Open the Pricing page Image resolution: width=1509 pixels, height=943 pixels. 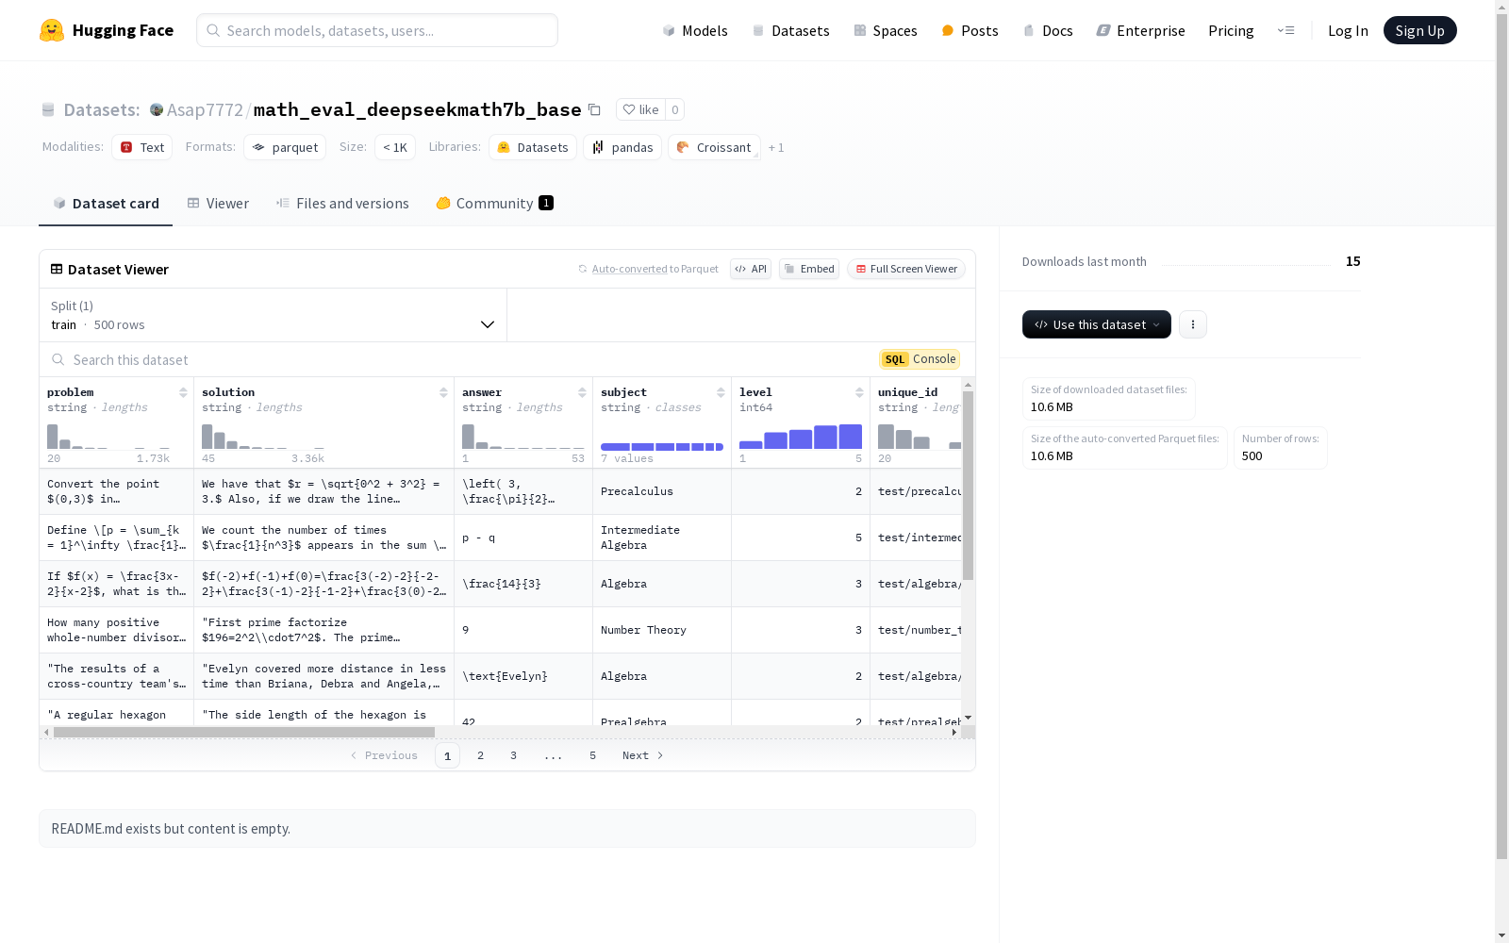[x=1231, y=30]
